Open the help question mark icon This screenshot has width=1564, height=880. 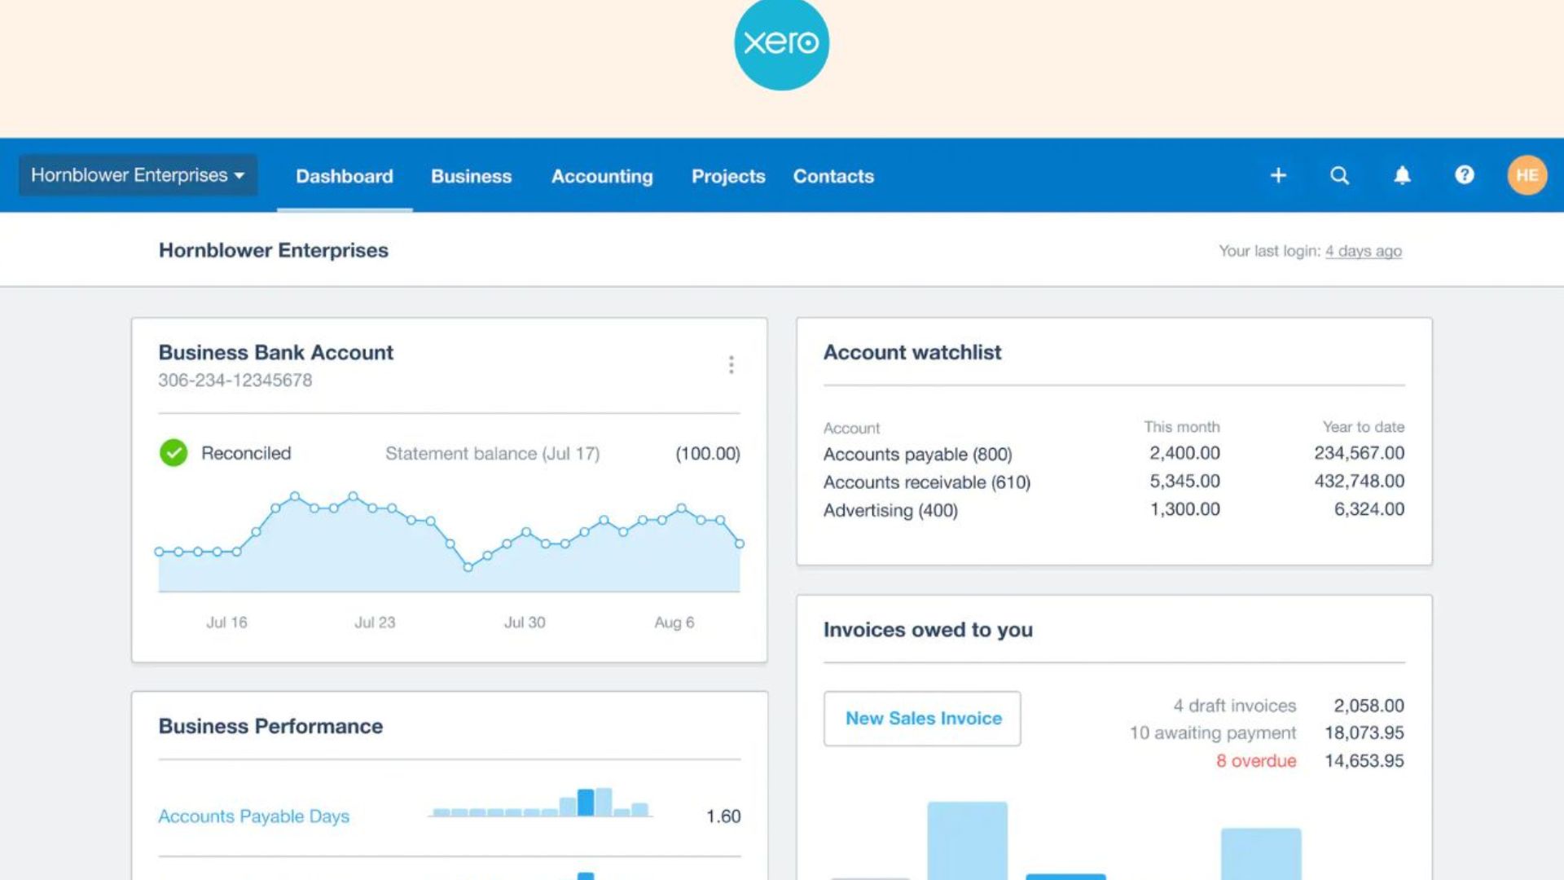click(x=1464, y=175)
